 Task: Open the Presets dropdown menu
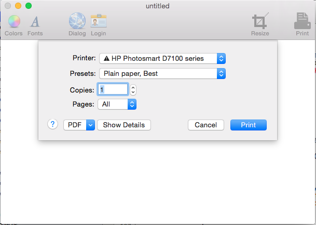162,74
